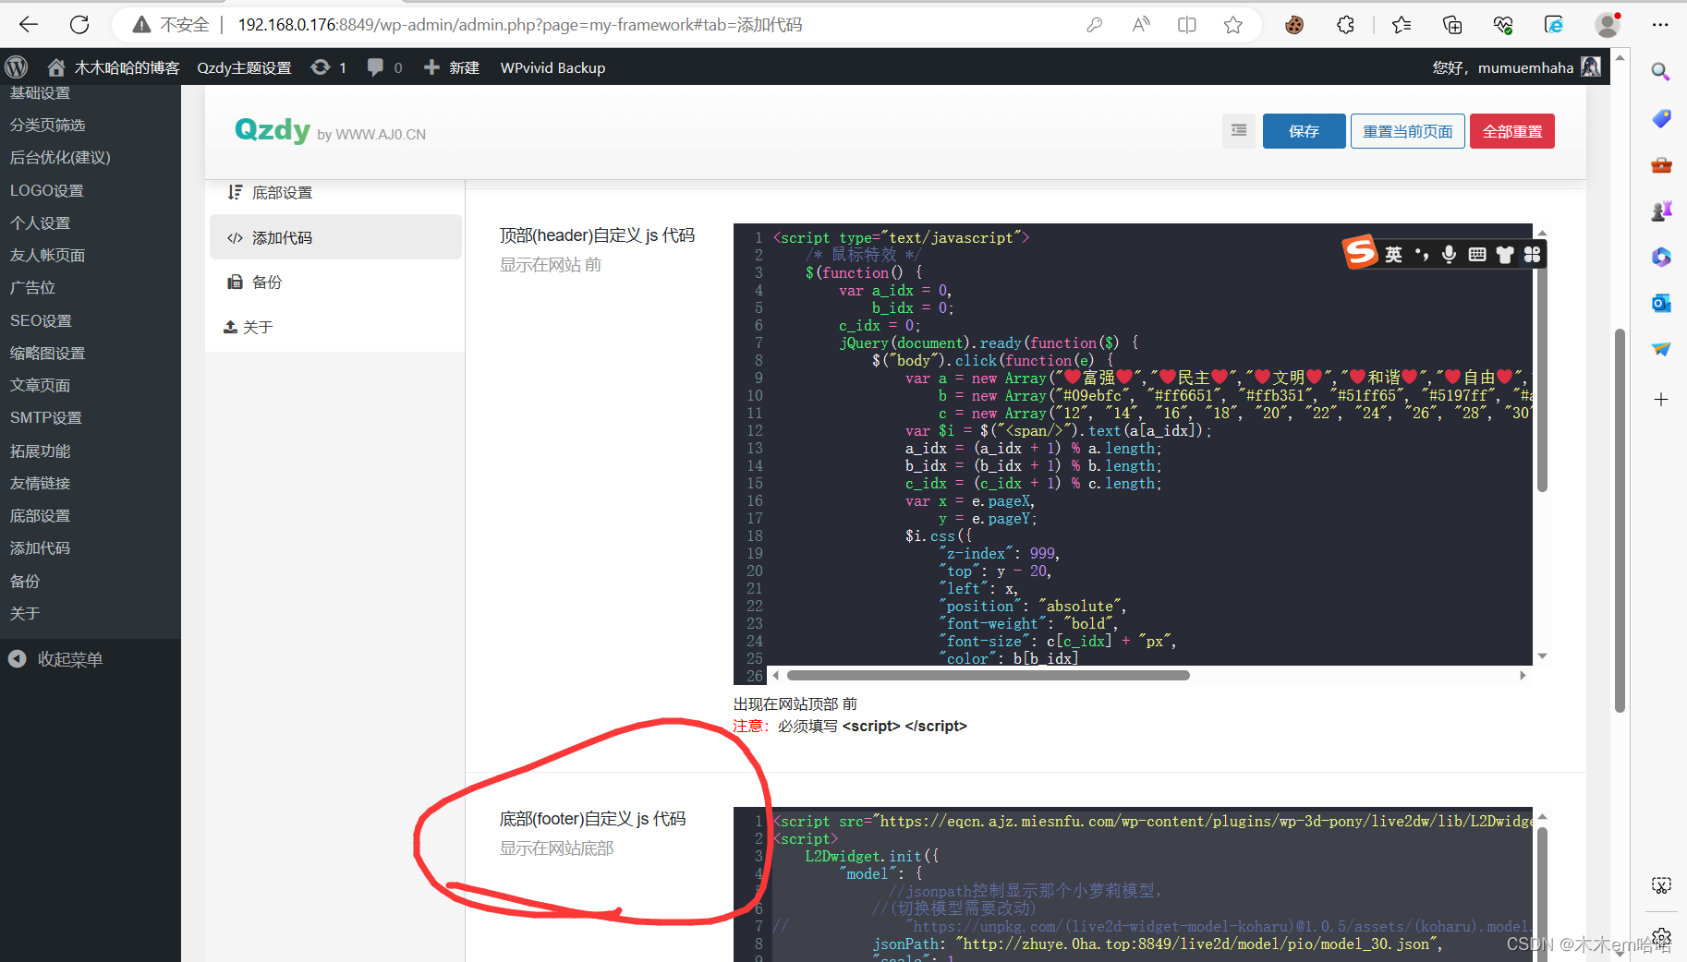Select the 添加代码 framework tab
Screen dimensions: 1687x962
335,237
